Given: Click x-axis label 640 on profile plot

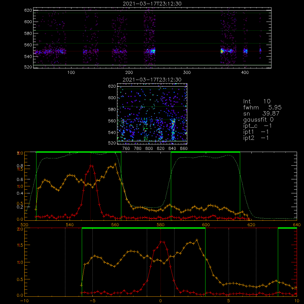Looking at the screenshot, I should point(297,225).
